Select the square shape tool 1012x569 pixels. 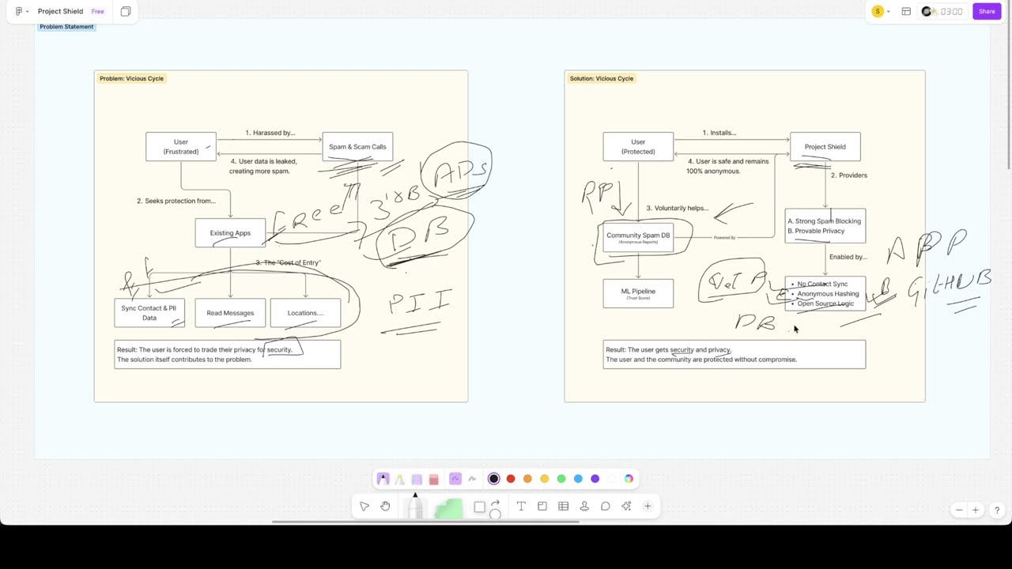click(x=479, y=507)
